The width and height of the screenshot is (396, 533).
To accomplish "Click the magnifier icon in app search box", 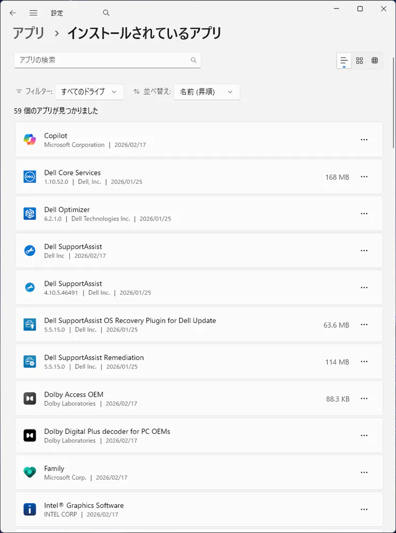I will [x=193, y=60].
